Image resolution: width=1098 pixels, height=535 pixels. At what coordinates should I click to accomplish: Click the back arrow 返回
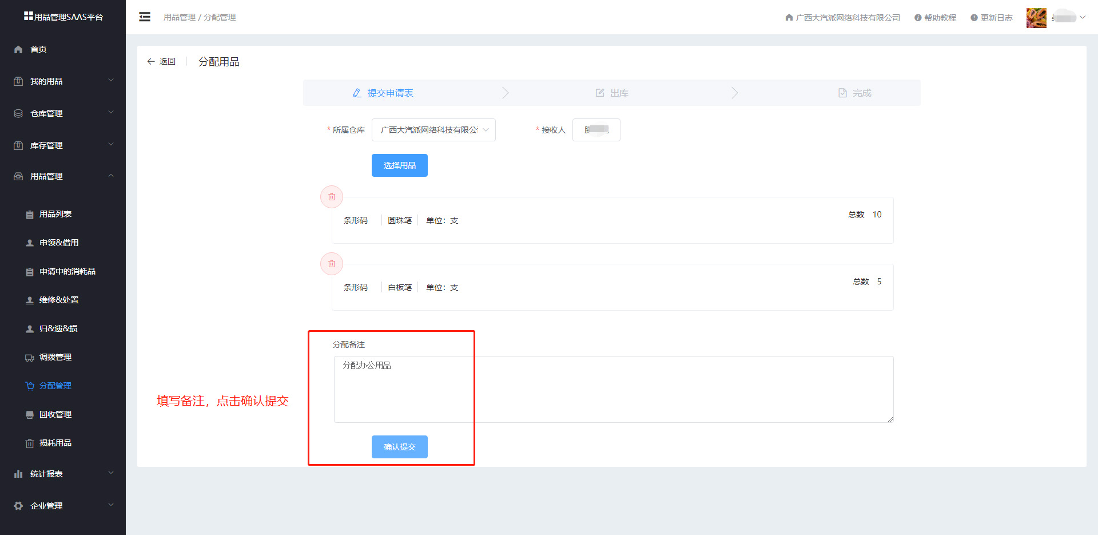tap(161, 62)
